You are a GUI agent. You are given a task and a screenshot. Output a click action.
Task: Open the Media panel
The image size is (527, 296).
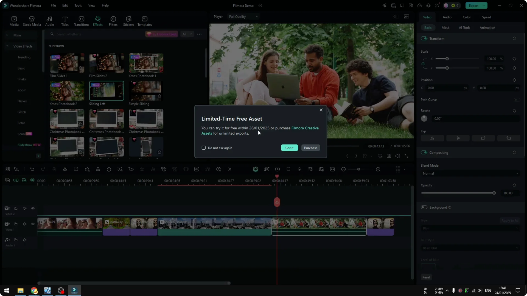coord(14,21)
